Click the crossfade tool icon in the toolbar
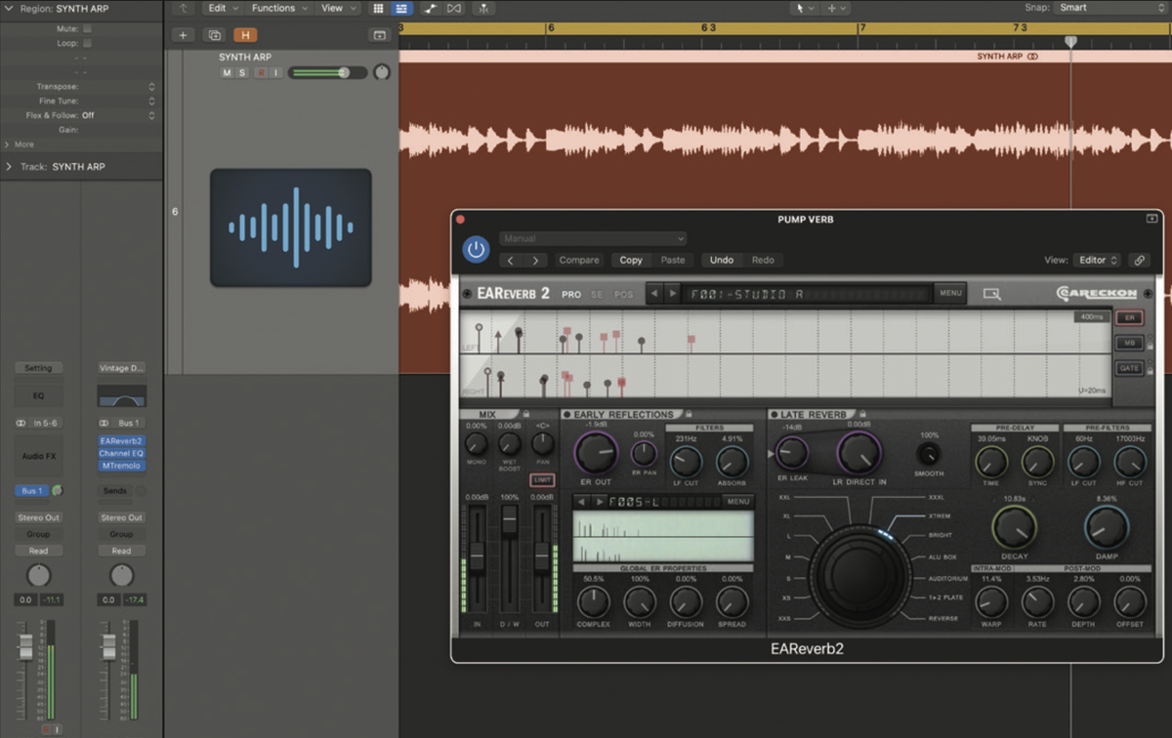 click(452, 8)
